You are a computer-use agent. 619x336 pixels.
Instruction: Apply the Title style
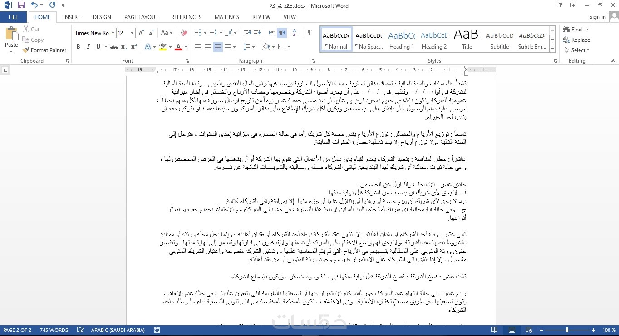(467, 39)
